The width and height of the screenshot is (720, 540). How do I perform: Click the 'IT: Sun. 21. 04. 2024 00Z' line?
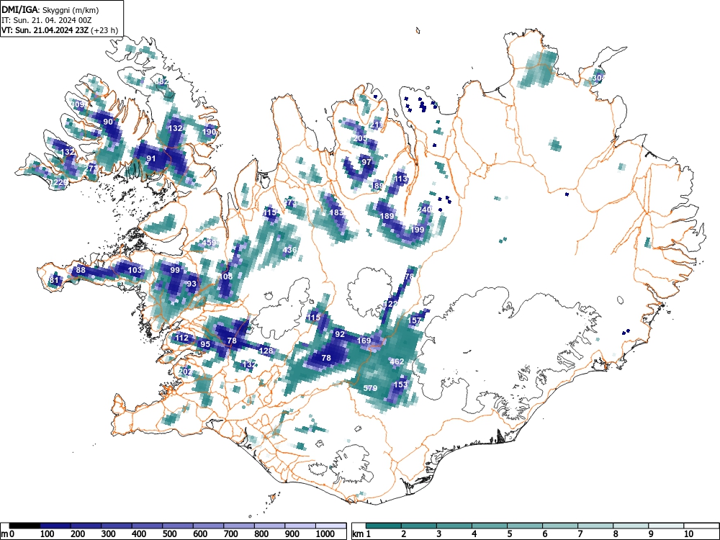click(47, 21)
